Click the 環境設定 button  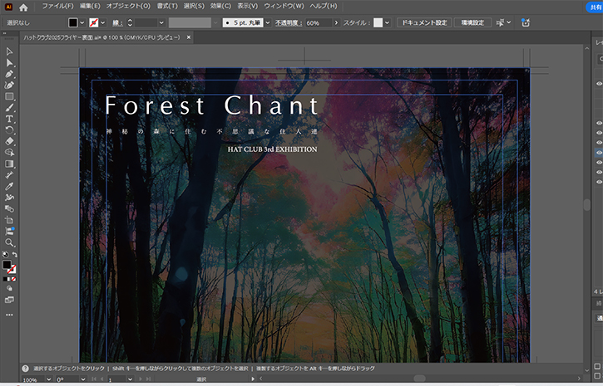(472, 22)
